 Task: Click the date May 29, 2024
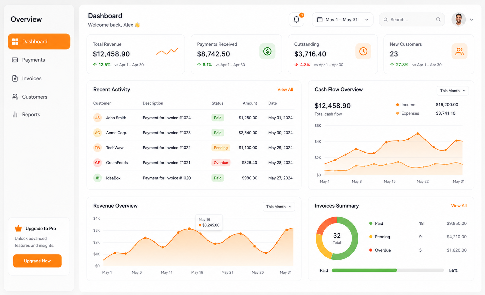281,148
